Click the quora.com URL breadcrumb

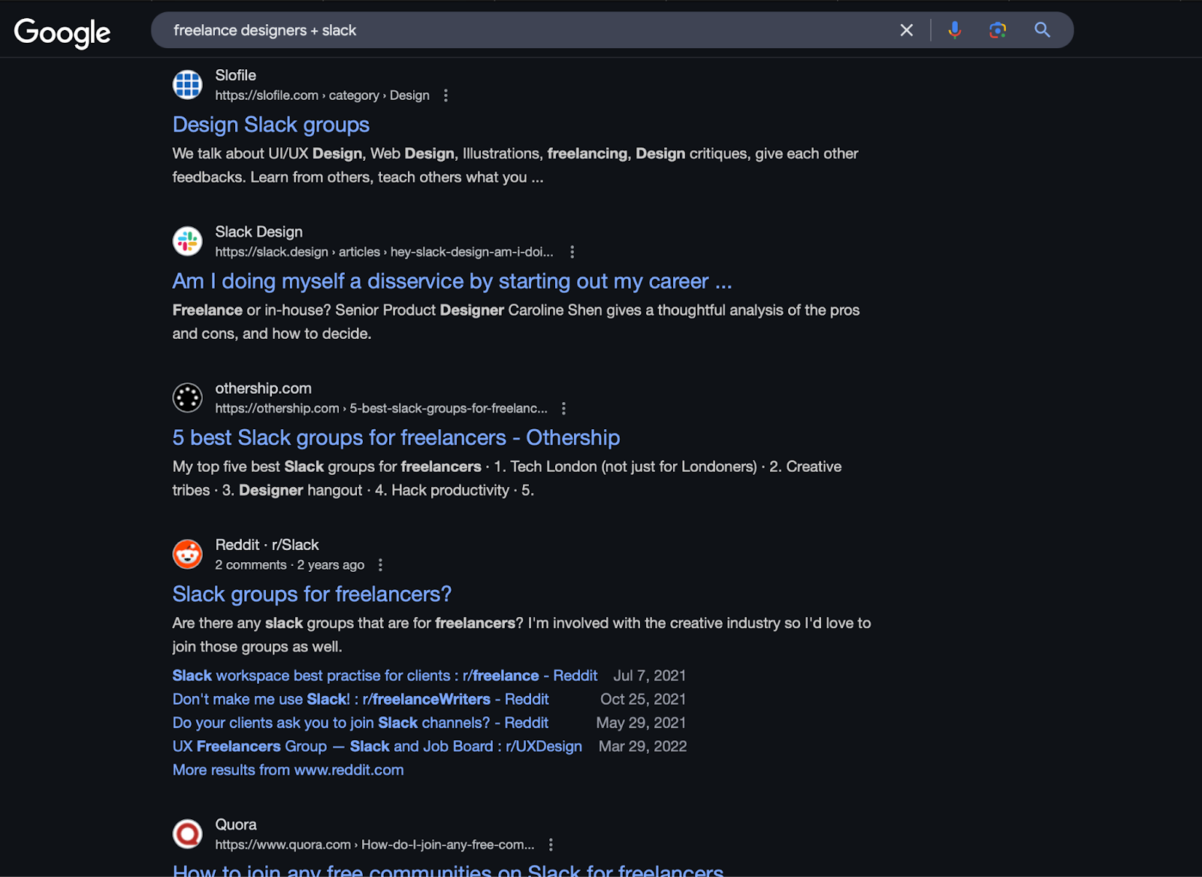(x=375, y=845)
